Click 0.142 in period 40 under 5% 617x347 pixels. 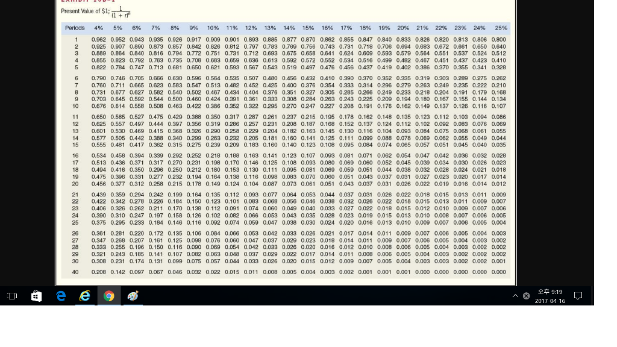117,272
